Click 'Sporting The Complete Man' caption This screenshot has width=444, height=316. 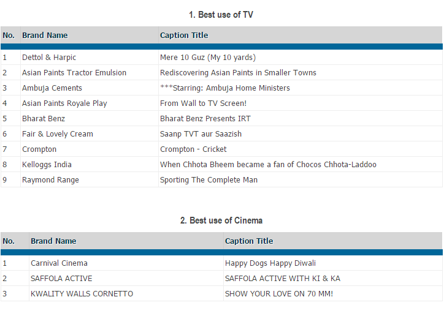209,180
